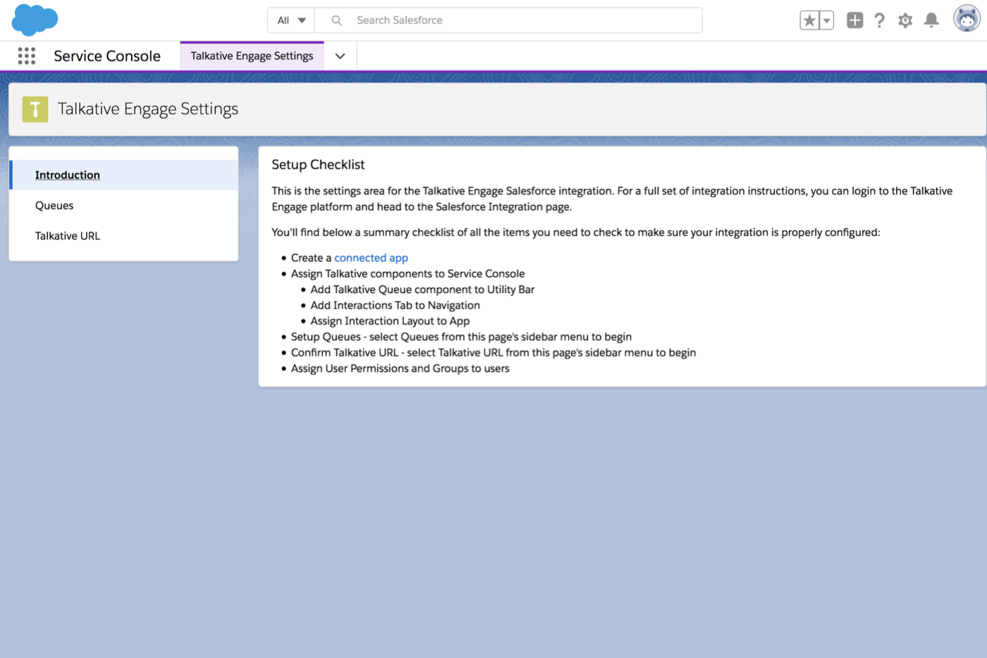Follow the connected app link
Screen dimensions: 987x658
[x=371, y=258]
